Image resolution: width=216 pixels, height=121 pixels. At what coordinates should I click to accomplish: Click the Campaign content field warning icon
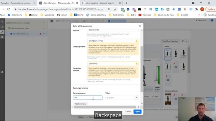point(136,64)
